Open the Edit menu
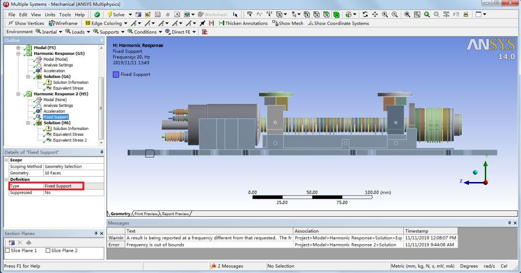521x273 pixels. click(23, 14)
